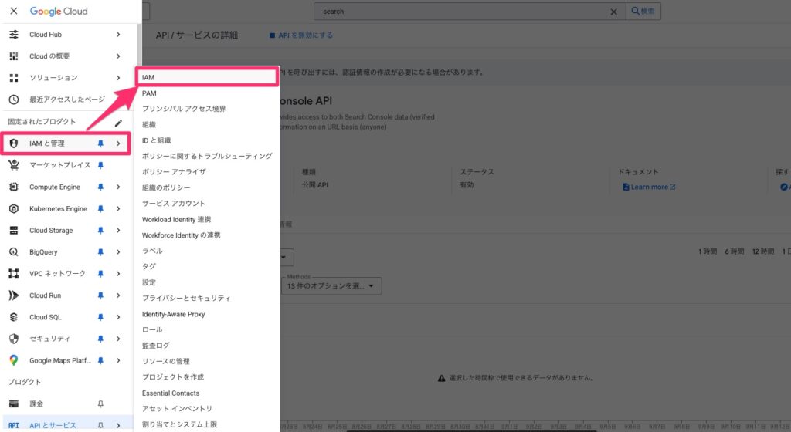Click the Kubernetes Engine icon
The image size is (791, 432).
13,208
